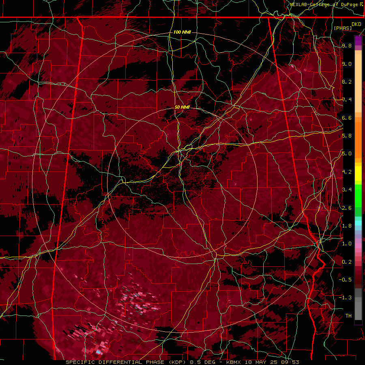Click the 9.8 scale value

[347, 46]
